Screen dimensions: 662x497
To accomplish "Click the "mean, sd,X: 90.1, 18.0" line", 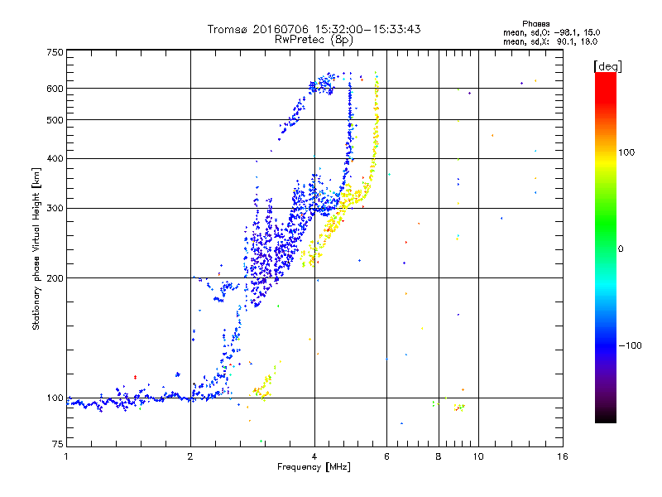I will point(550,41).
